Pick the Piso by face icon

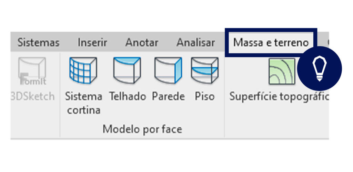point(205,70)
